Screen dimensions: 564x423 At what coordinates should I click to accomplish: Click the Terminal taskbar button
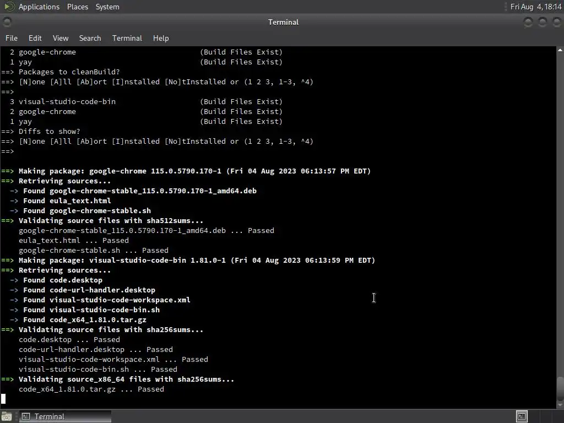[x=65, y=416]
